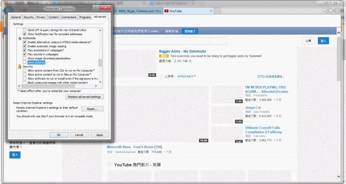Viewport: 346px width, 184px height.
Task: Click Cancel in Internet Options
Action: 79,135
